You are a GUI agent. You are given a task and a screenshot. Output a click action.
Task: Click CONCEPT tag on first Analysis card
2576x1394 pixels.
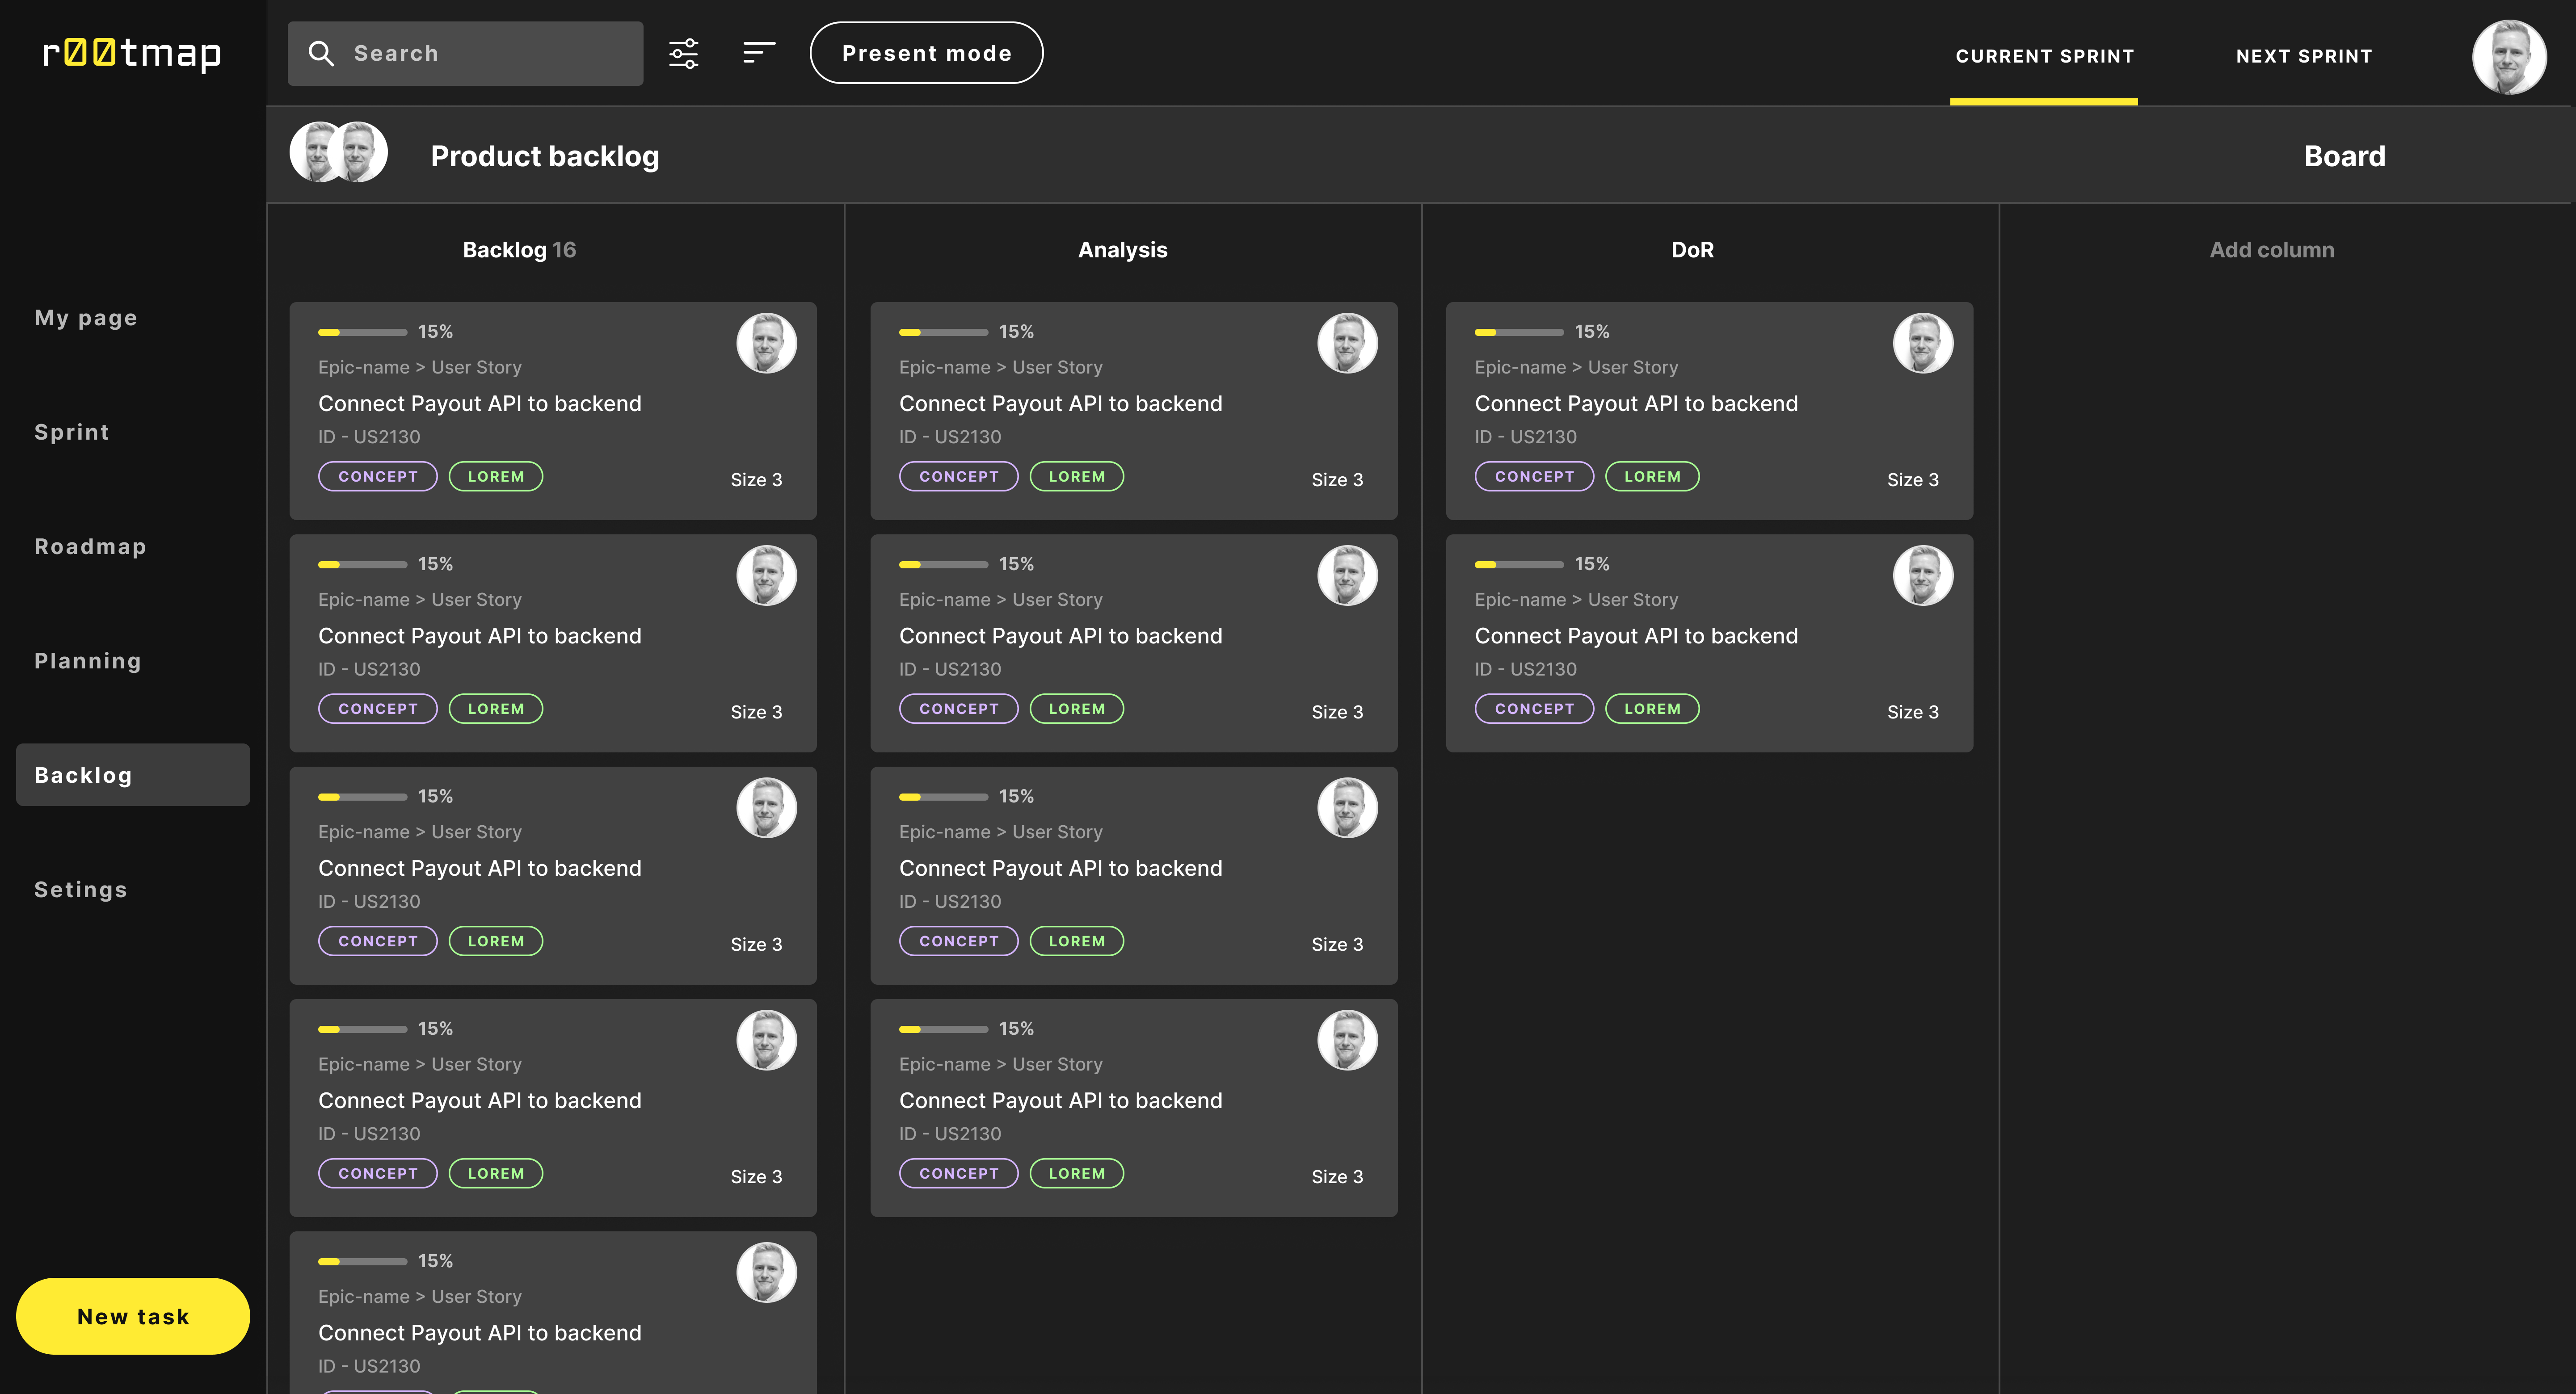click(959, 476)
